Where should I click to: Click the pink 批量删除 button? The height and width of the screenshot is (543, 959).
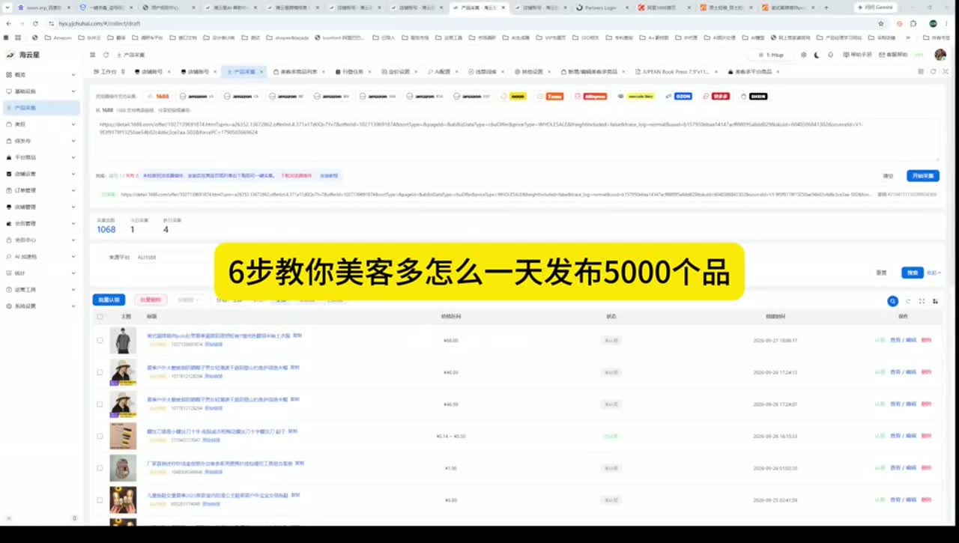tap(151, 300)
